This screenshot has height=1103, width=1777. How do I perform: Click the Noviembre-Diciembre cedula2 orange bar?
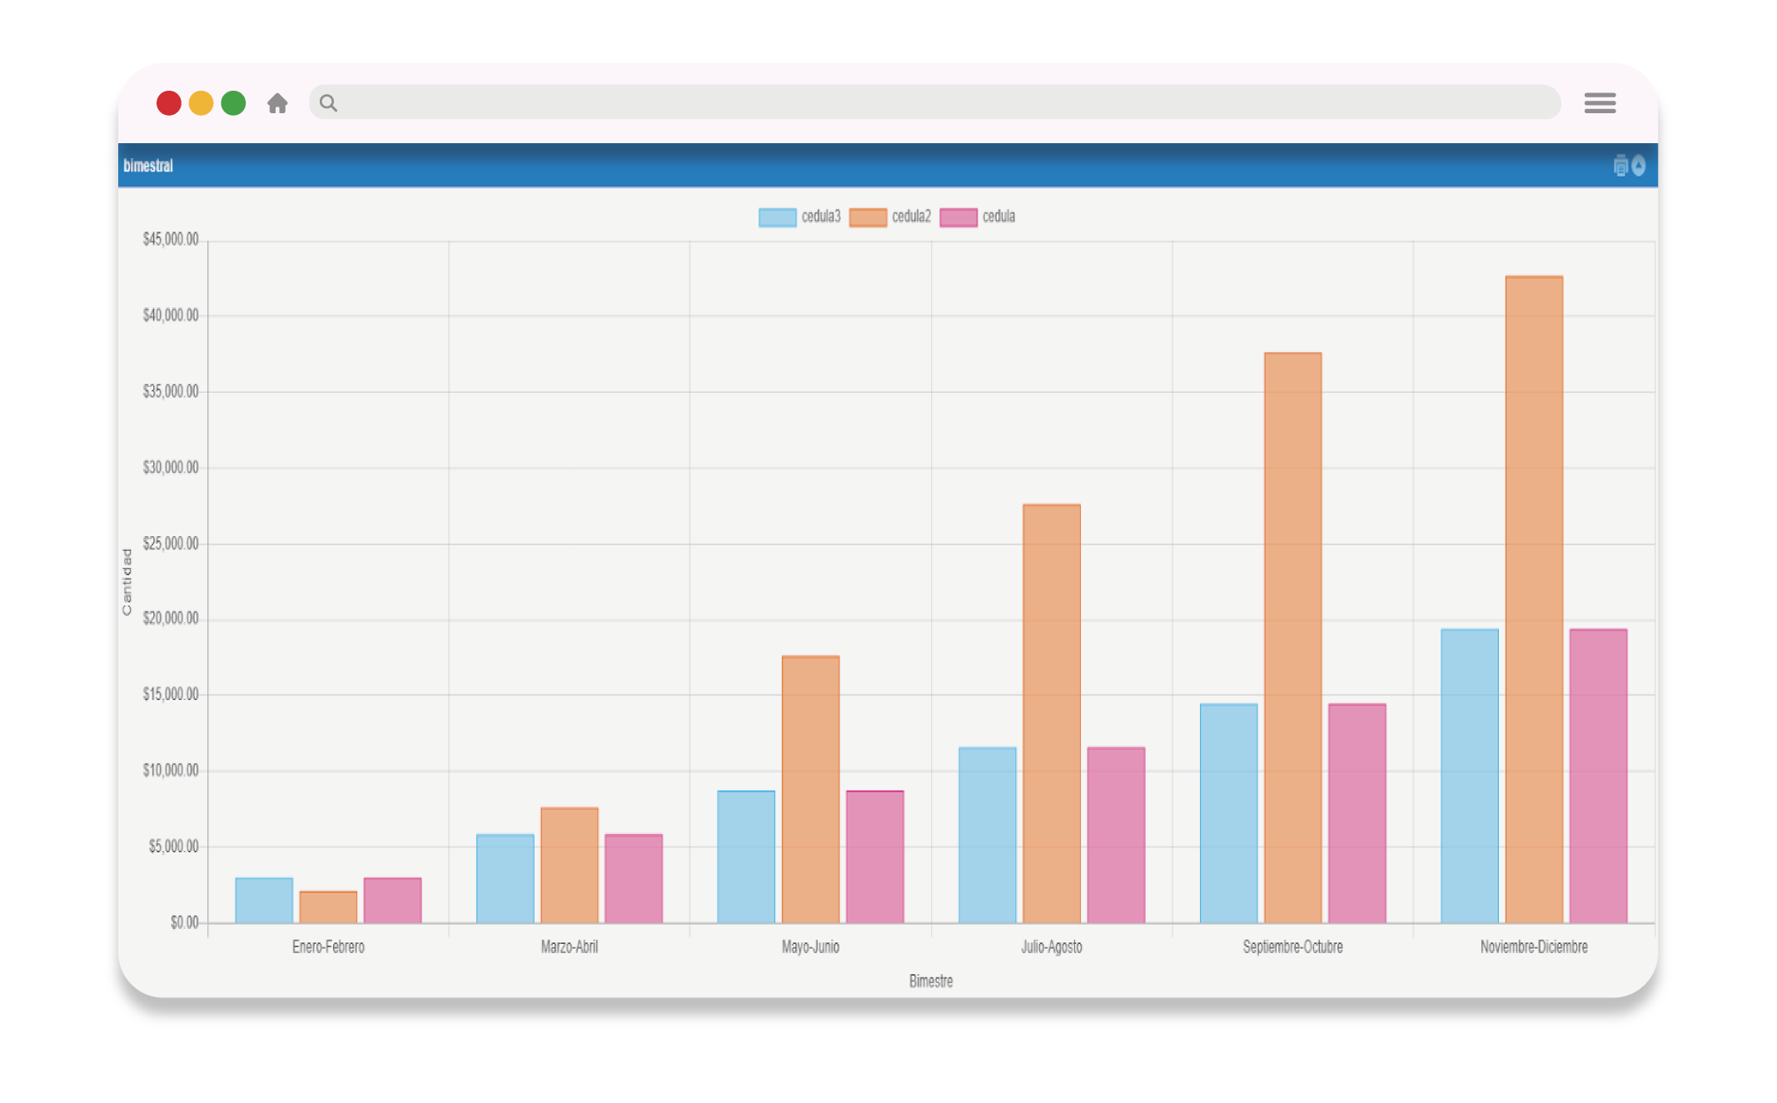click(1534, 599)
